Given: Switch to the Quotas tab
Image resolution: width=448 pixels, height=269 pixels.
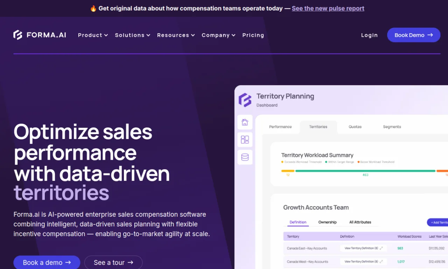Looking at the screenshot, I should point(355,127).
